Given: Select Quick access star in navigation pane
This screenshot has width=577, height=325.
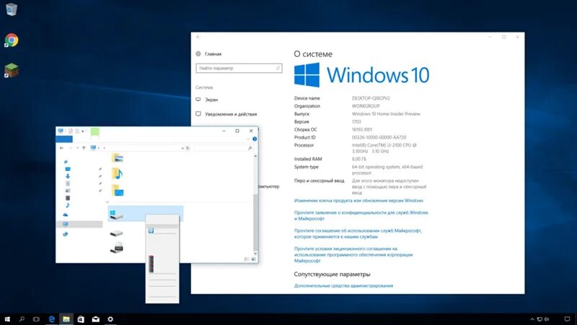Looking at the screenshot, I should point(66,162).
